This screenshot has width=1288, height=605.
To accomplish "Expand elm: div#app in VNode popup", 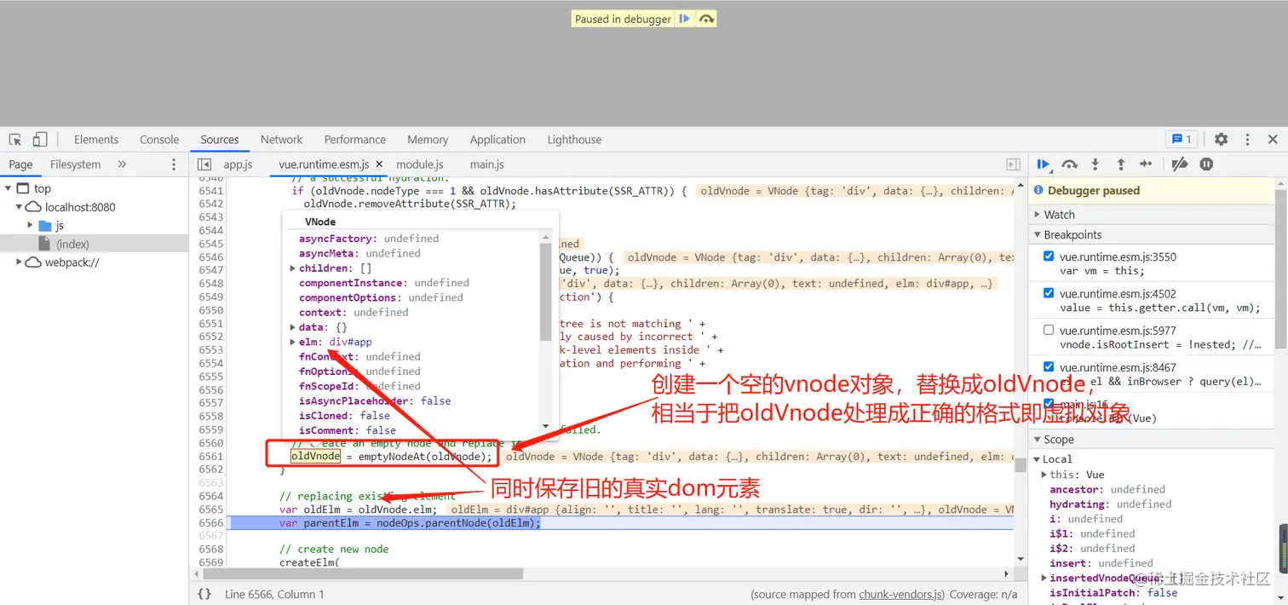I will 292,342.
